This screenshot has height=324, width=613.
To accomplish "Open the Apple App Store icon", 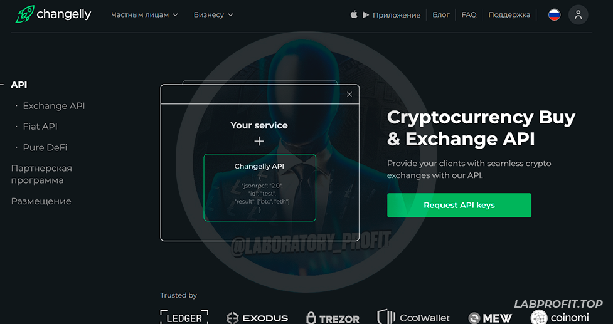I will (x=354, y=15).
